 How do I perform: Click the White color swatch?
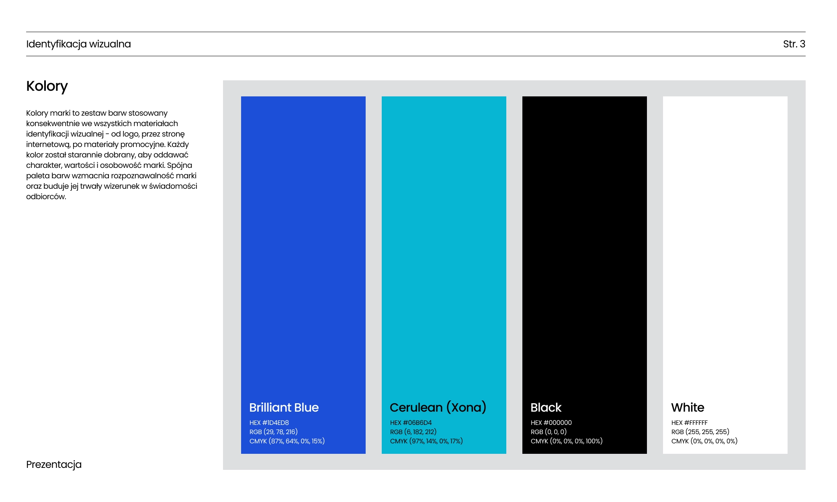tap(725, 241)
